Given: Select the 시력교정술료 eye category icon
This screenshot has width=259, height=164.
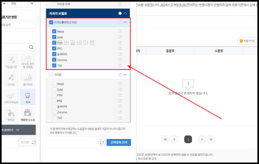Looking at the screenshot, I should 11,97.
